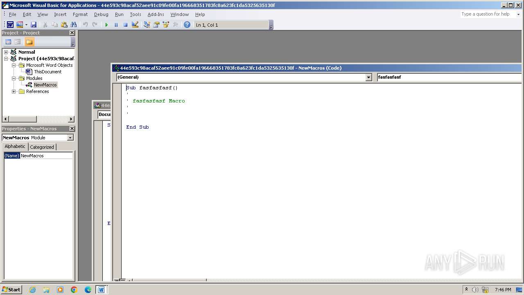The width and height of the screenshot is (524, 295).
Task: Collapse the Project (44e593c98acaf...) node
Action: tap(6, 59)
